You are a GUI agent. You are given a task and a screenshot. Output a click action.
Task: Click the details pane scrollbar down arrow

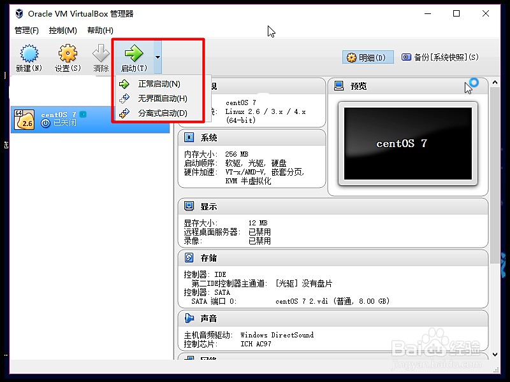click(x=495, y=355)
